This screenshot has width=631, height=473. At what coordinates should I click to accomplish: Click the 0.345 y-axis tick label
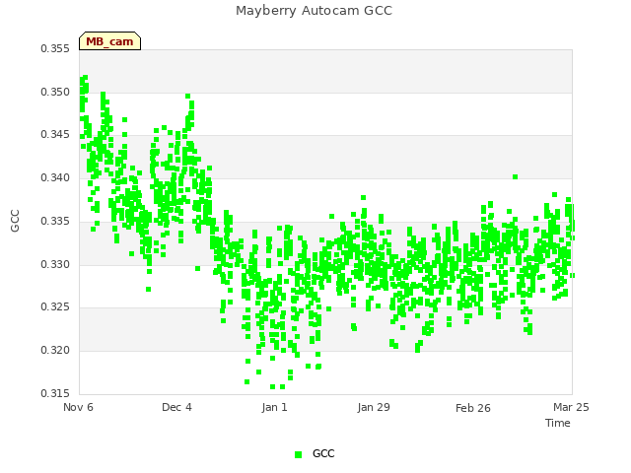click(x=55, y=134)
